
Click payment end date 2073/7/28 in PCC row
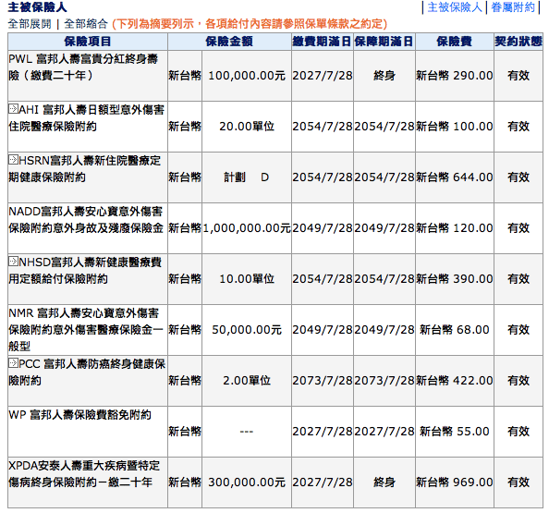coord(323,380)
